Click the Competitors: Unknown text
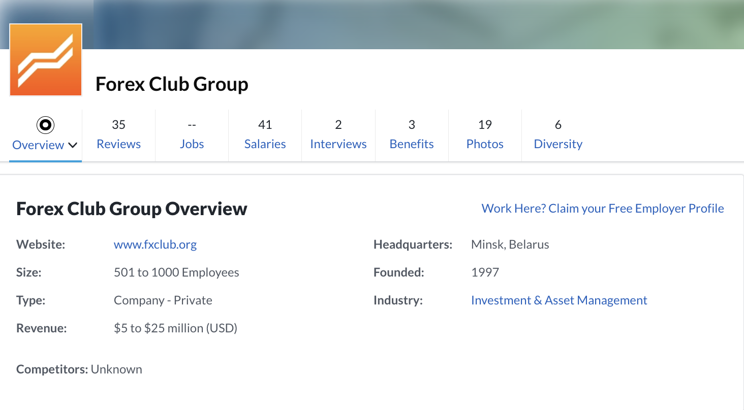744x410 pixels. 79,369
